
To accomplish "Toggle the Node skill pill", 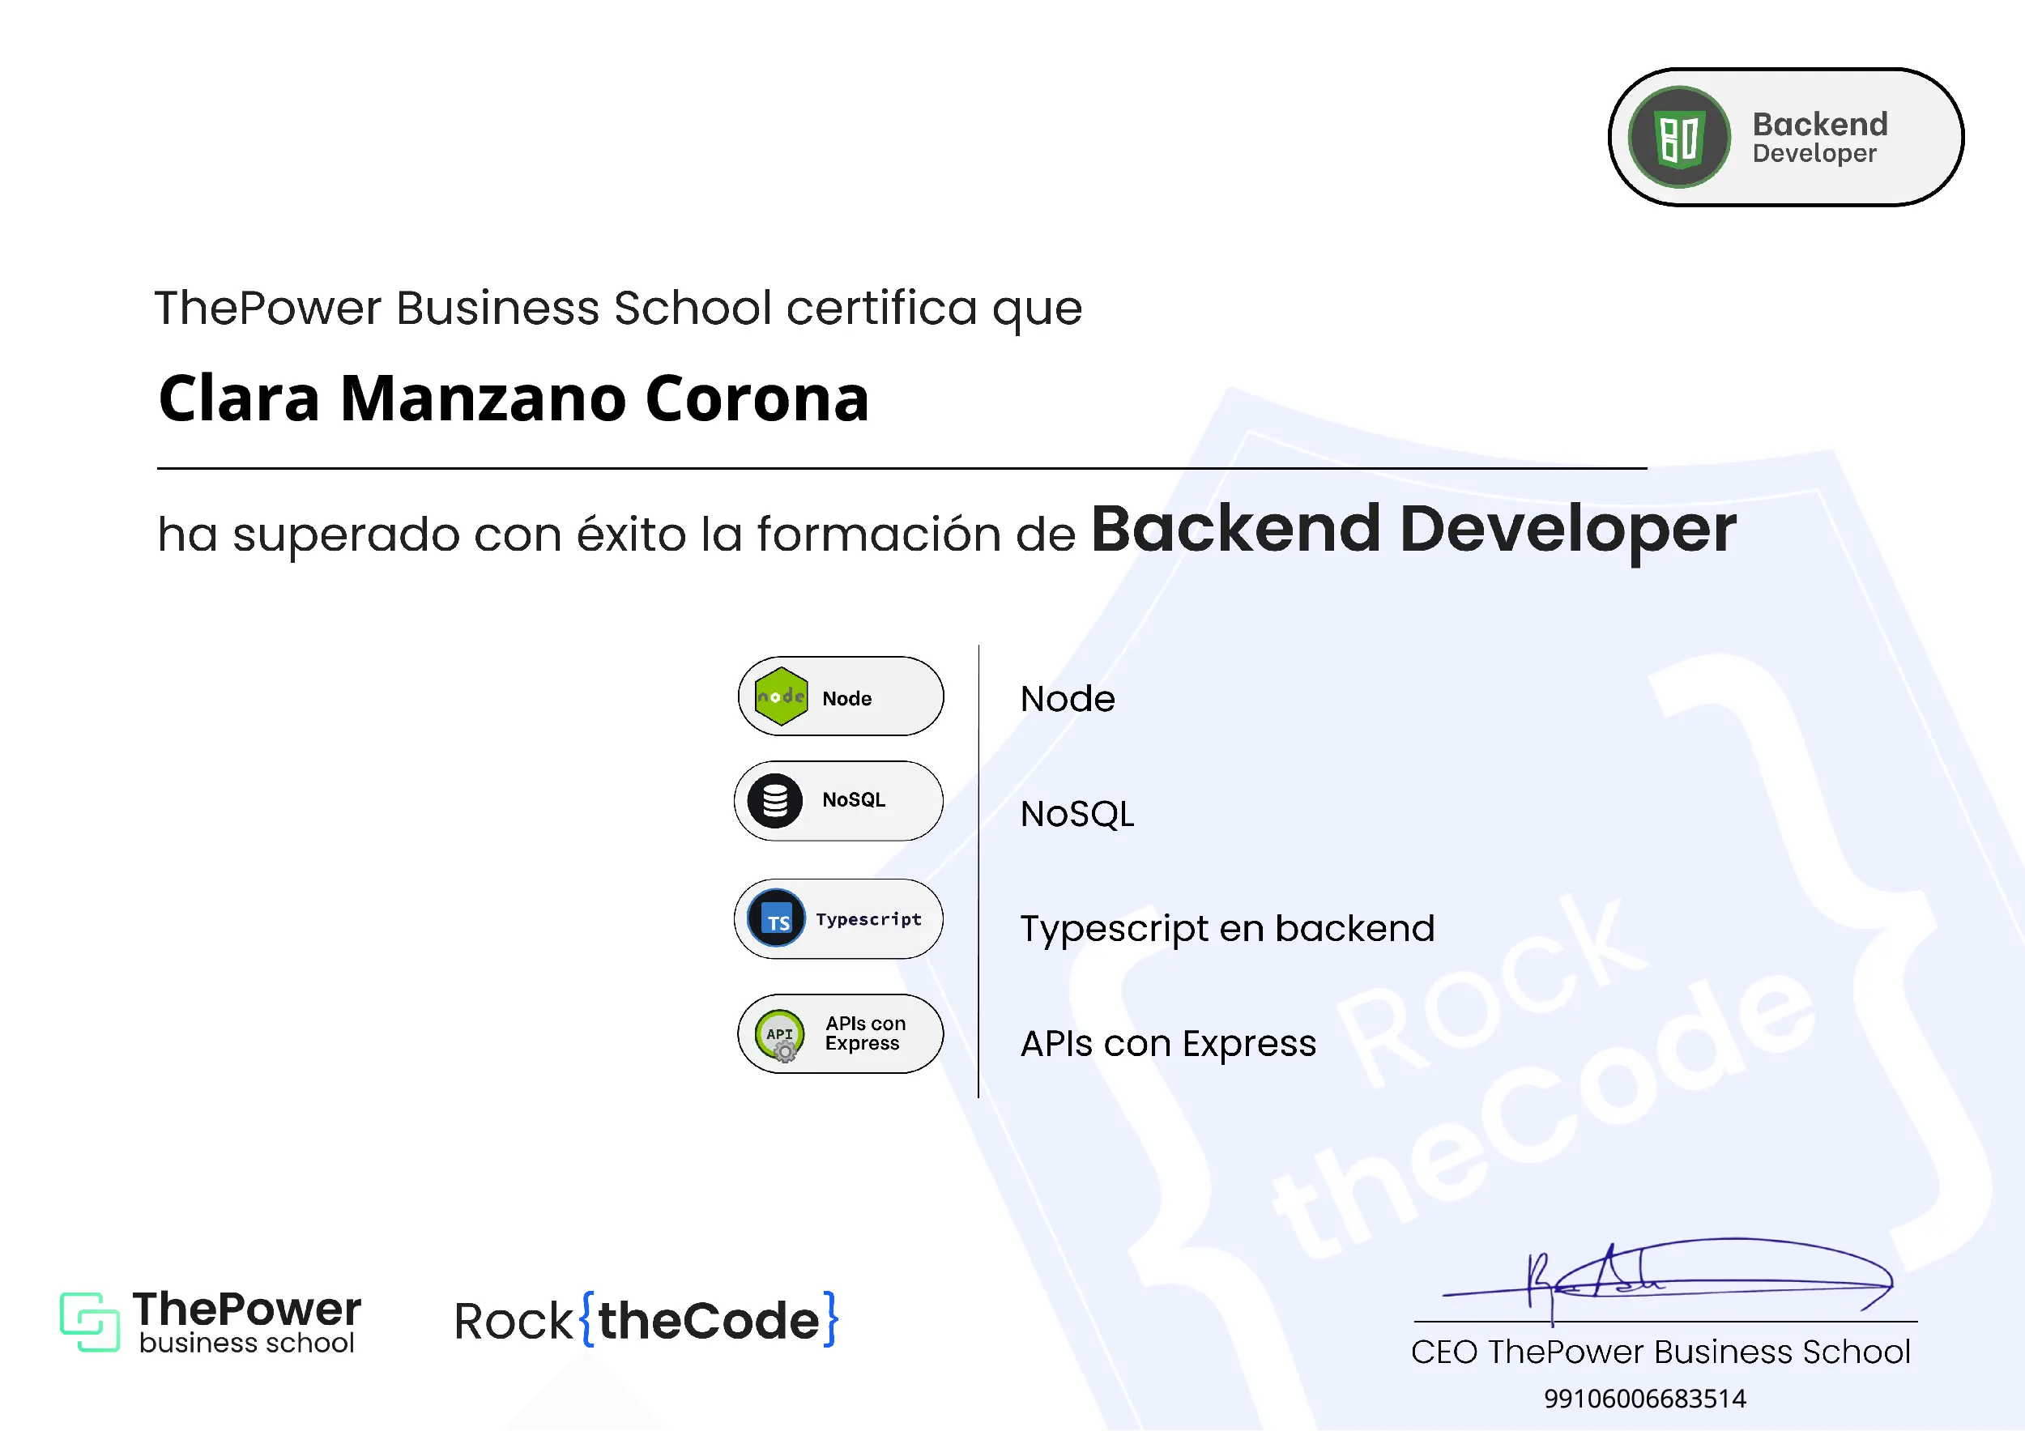I will [x=840, y=696].
